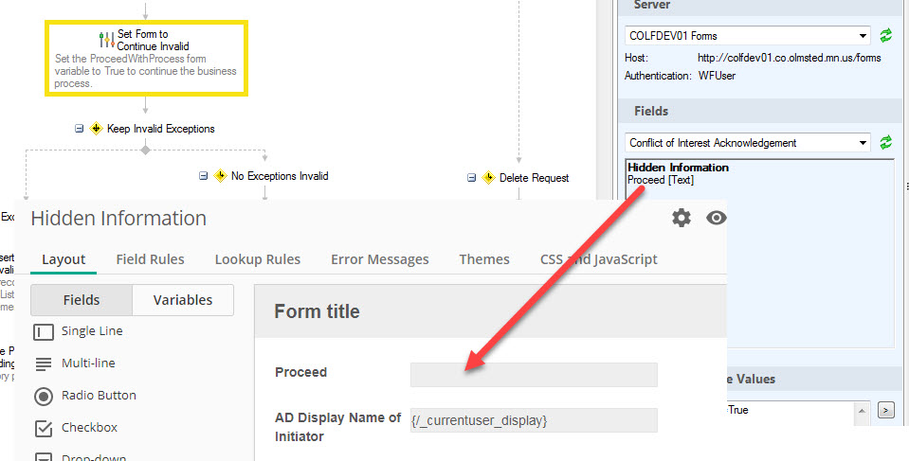Click the values box scroll up arrow
The image size is (909, 461).
pos(862,411)
